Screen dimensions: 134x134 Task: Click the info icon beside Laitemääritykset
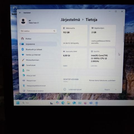(x=65, y=89)
